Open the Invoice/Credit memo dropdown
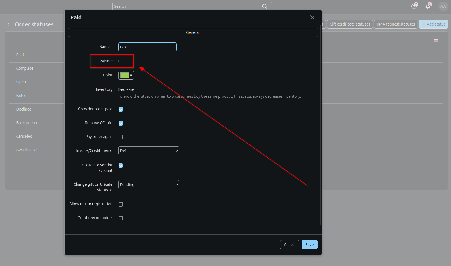Screen dimensions: 451x266 coord(149,151)
